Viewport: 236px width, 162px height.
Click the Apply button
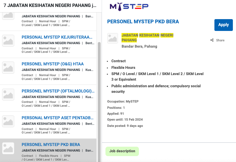[223, 25]
